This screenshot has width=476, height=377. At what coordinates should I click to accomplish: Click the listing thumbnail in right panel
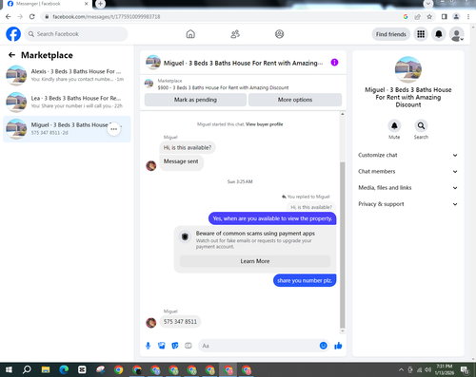[408, 69]
